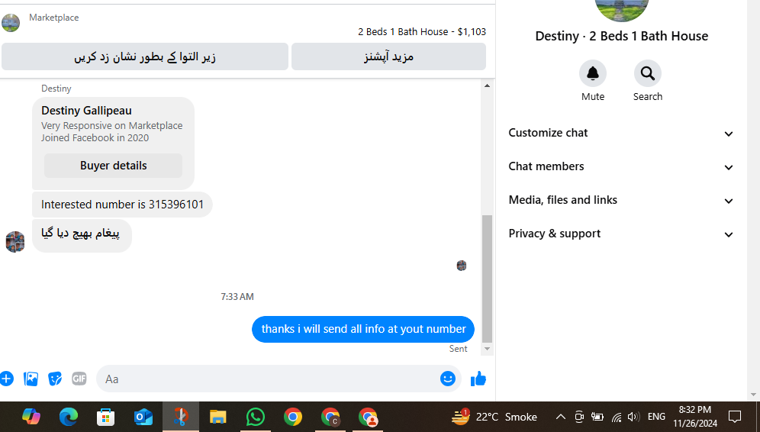This screenshot has width=760, height=432.
Task: Send a thumbs-up like
Action: pos(478,379)
